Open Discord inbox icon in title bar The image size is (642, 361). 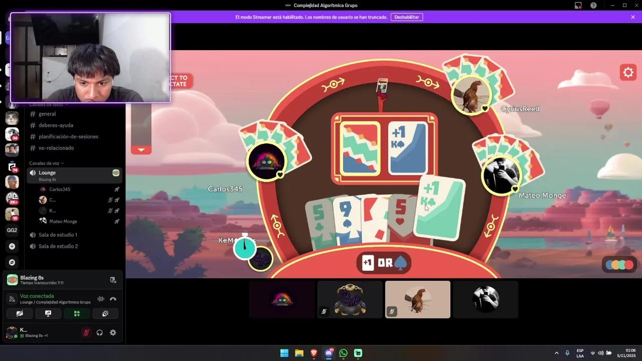click(578, 6)
